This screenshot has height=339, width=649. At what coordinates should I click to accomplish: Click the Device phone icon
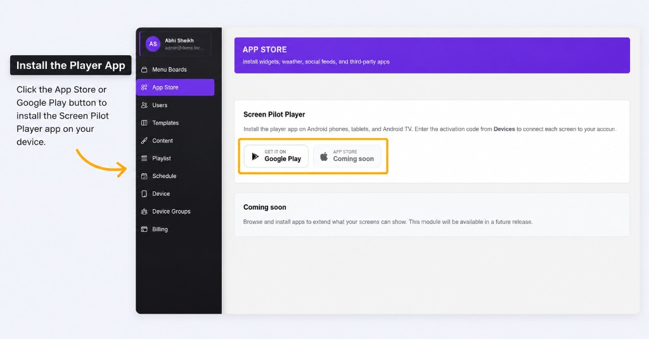144,194
